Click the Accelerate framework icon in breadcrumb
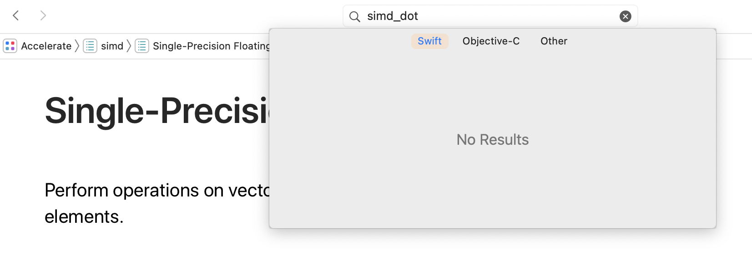Viewport: 752px width, 260px height. coord(10,46)
